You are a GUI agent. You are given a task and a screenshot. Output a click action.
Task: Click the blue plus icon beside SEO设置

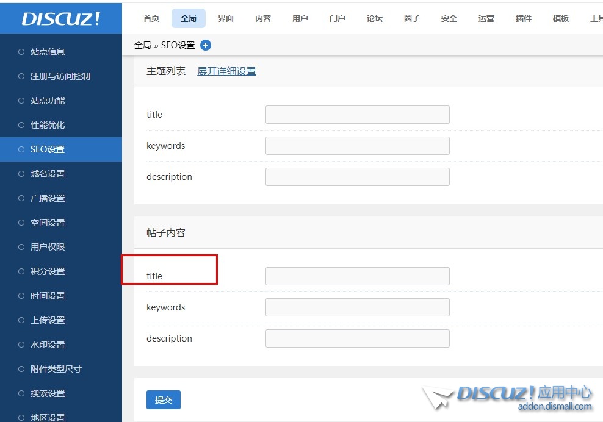[x=206, y=45]
